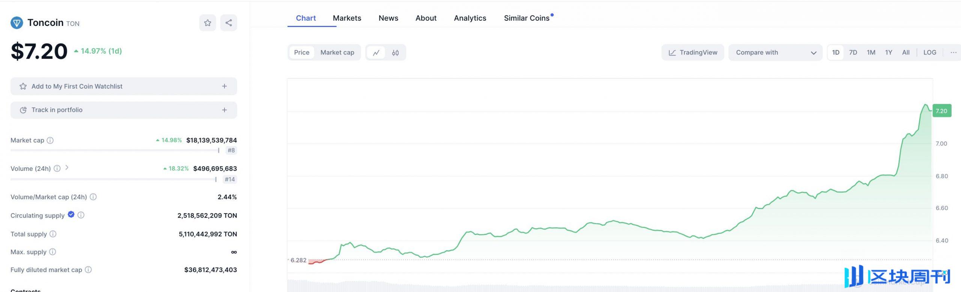Expand Volume (24h) details chevron
The height and width of the screenshot is (292, 961).
(x=67, y=168)
